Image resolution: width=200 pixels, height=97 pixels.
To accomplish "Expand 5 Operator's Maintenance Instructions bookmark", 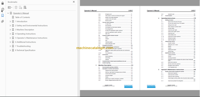I will (10, 38).
